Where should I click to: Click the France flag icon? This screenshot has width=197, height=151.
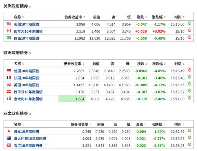[x=9, y=77]
